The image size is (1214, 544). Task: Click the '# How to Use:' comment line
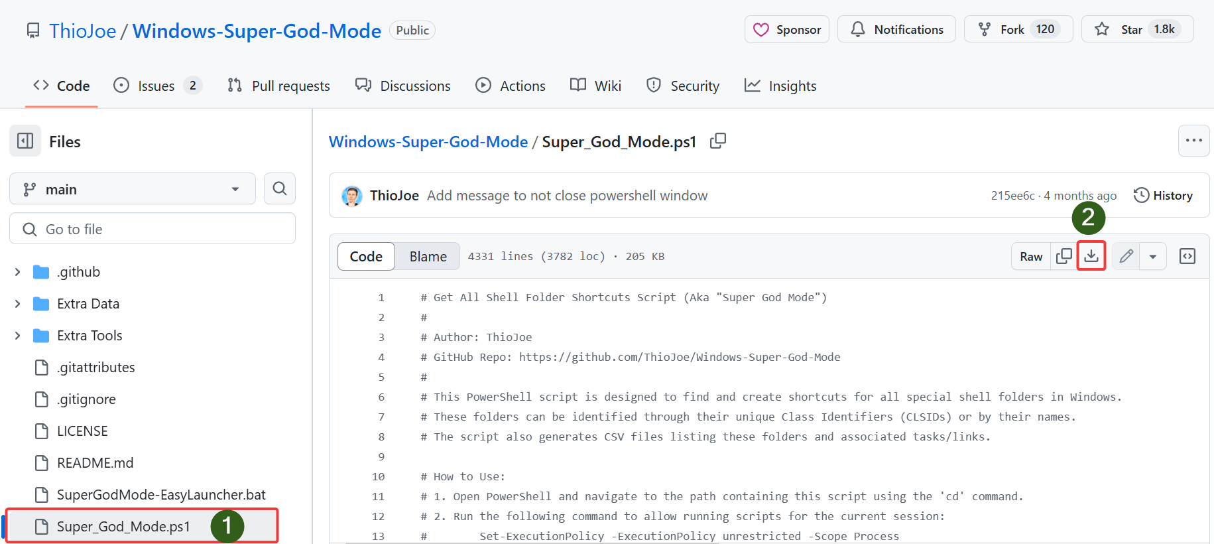pyautogui.click(x=463, y=476)
